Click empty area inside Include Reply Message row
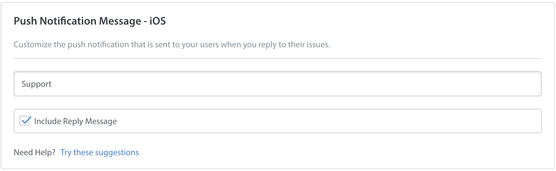The width and height of the screenshot is (556, 171). point(327,121)
